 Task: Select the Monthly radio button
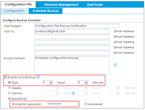(9, 93)
